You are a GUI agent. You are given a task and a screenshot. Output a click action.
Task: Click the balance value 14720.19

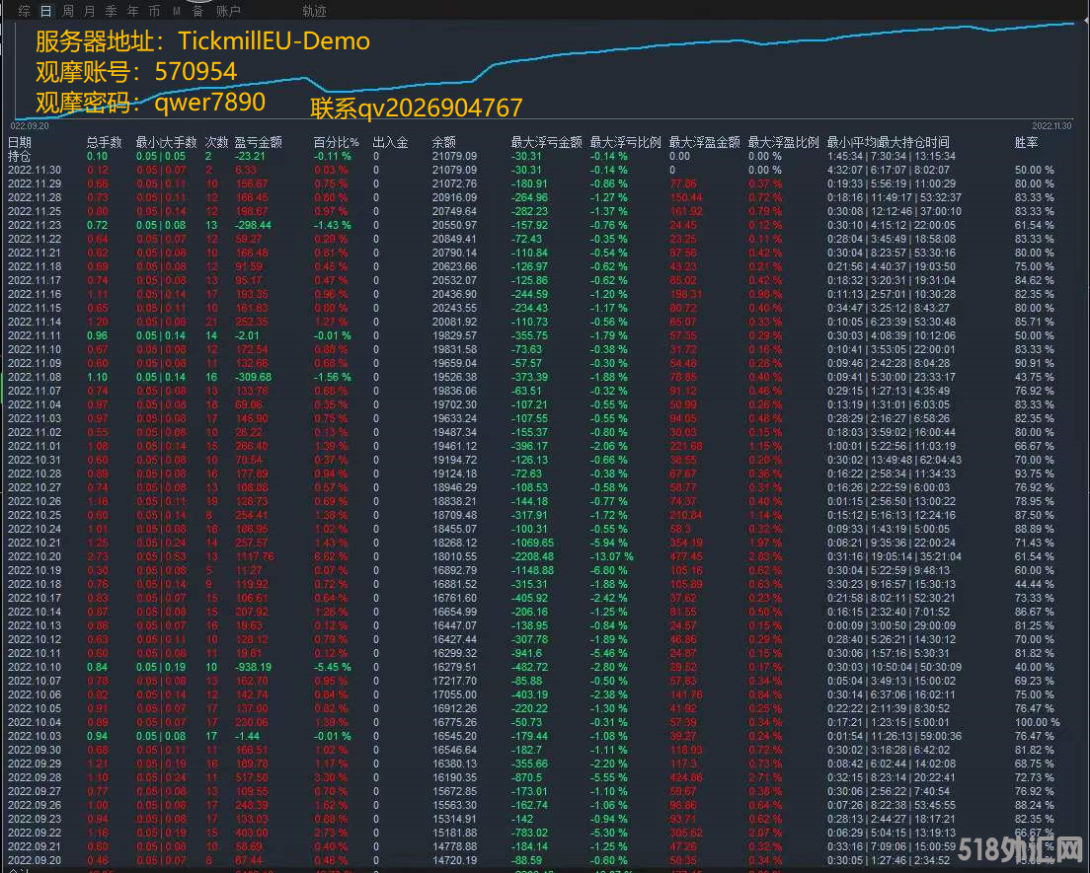click(x=454, y=860)
